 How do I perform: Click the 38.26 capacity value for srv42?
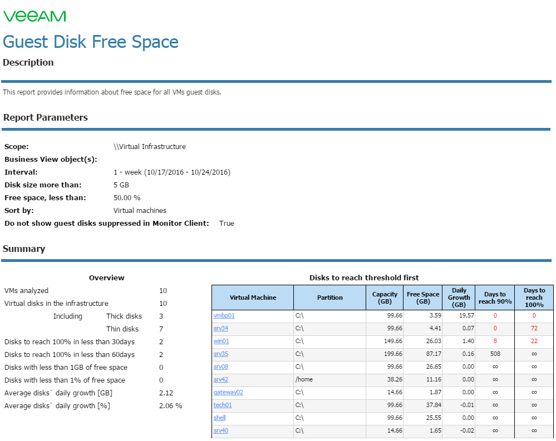pyautogui.click(x=395, y=379)
